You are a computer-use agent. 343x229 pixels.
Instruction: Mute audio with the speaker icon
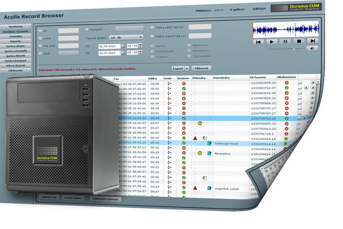(312, 48)
